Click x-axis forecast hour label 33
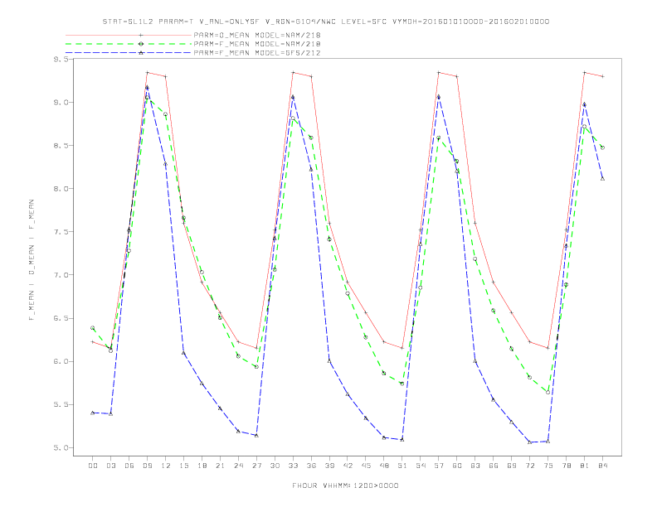 (x=293, y=466)
